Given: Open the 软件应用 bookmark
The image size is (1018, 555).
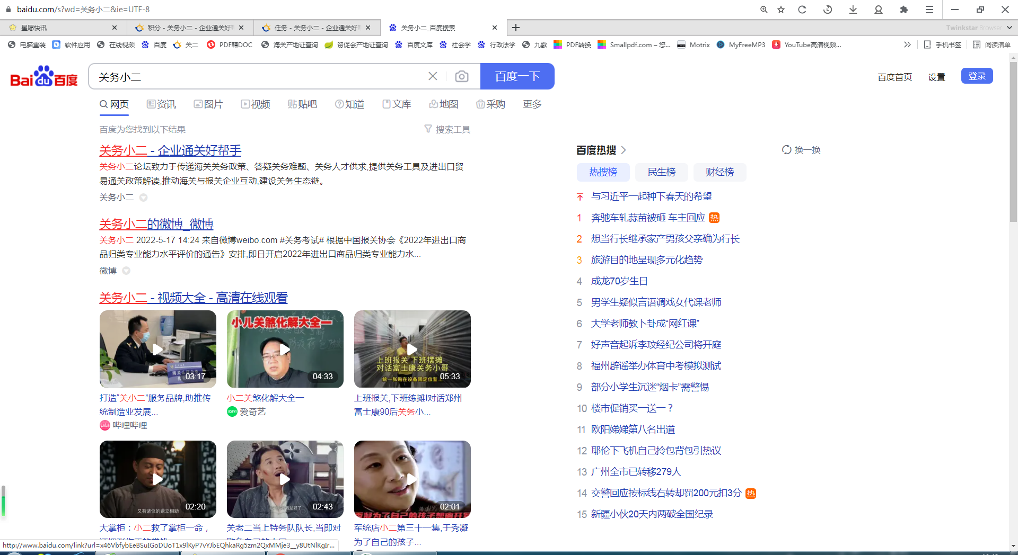Looking at the screenshot, I should tap(72, 45).
